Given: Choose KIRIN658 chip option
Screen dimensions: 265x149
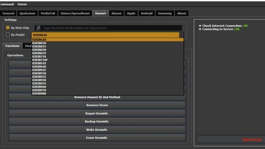Looking at the screenshot, I should (108, 50).
